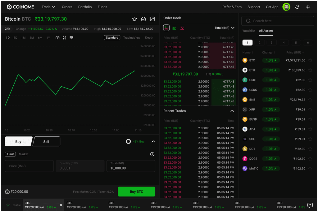Take a chart snapshot with camera icon
318x211 pixels.
point(57,38)
